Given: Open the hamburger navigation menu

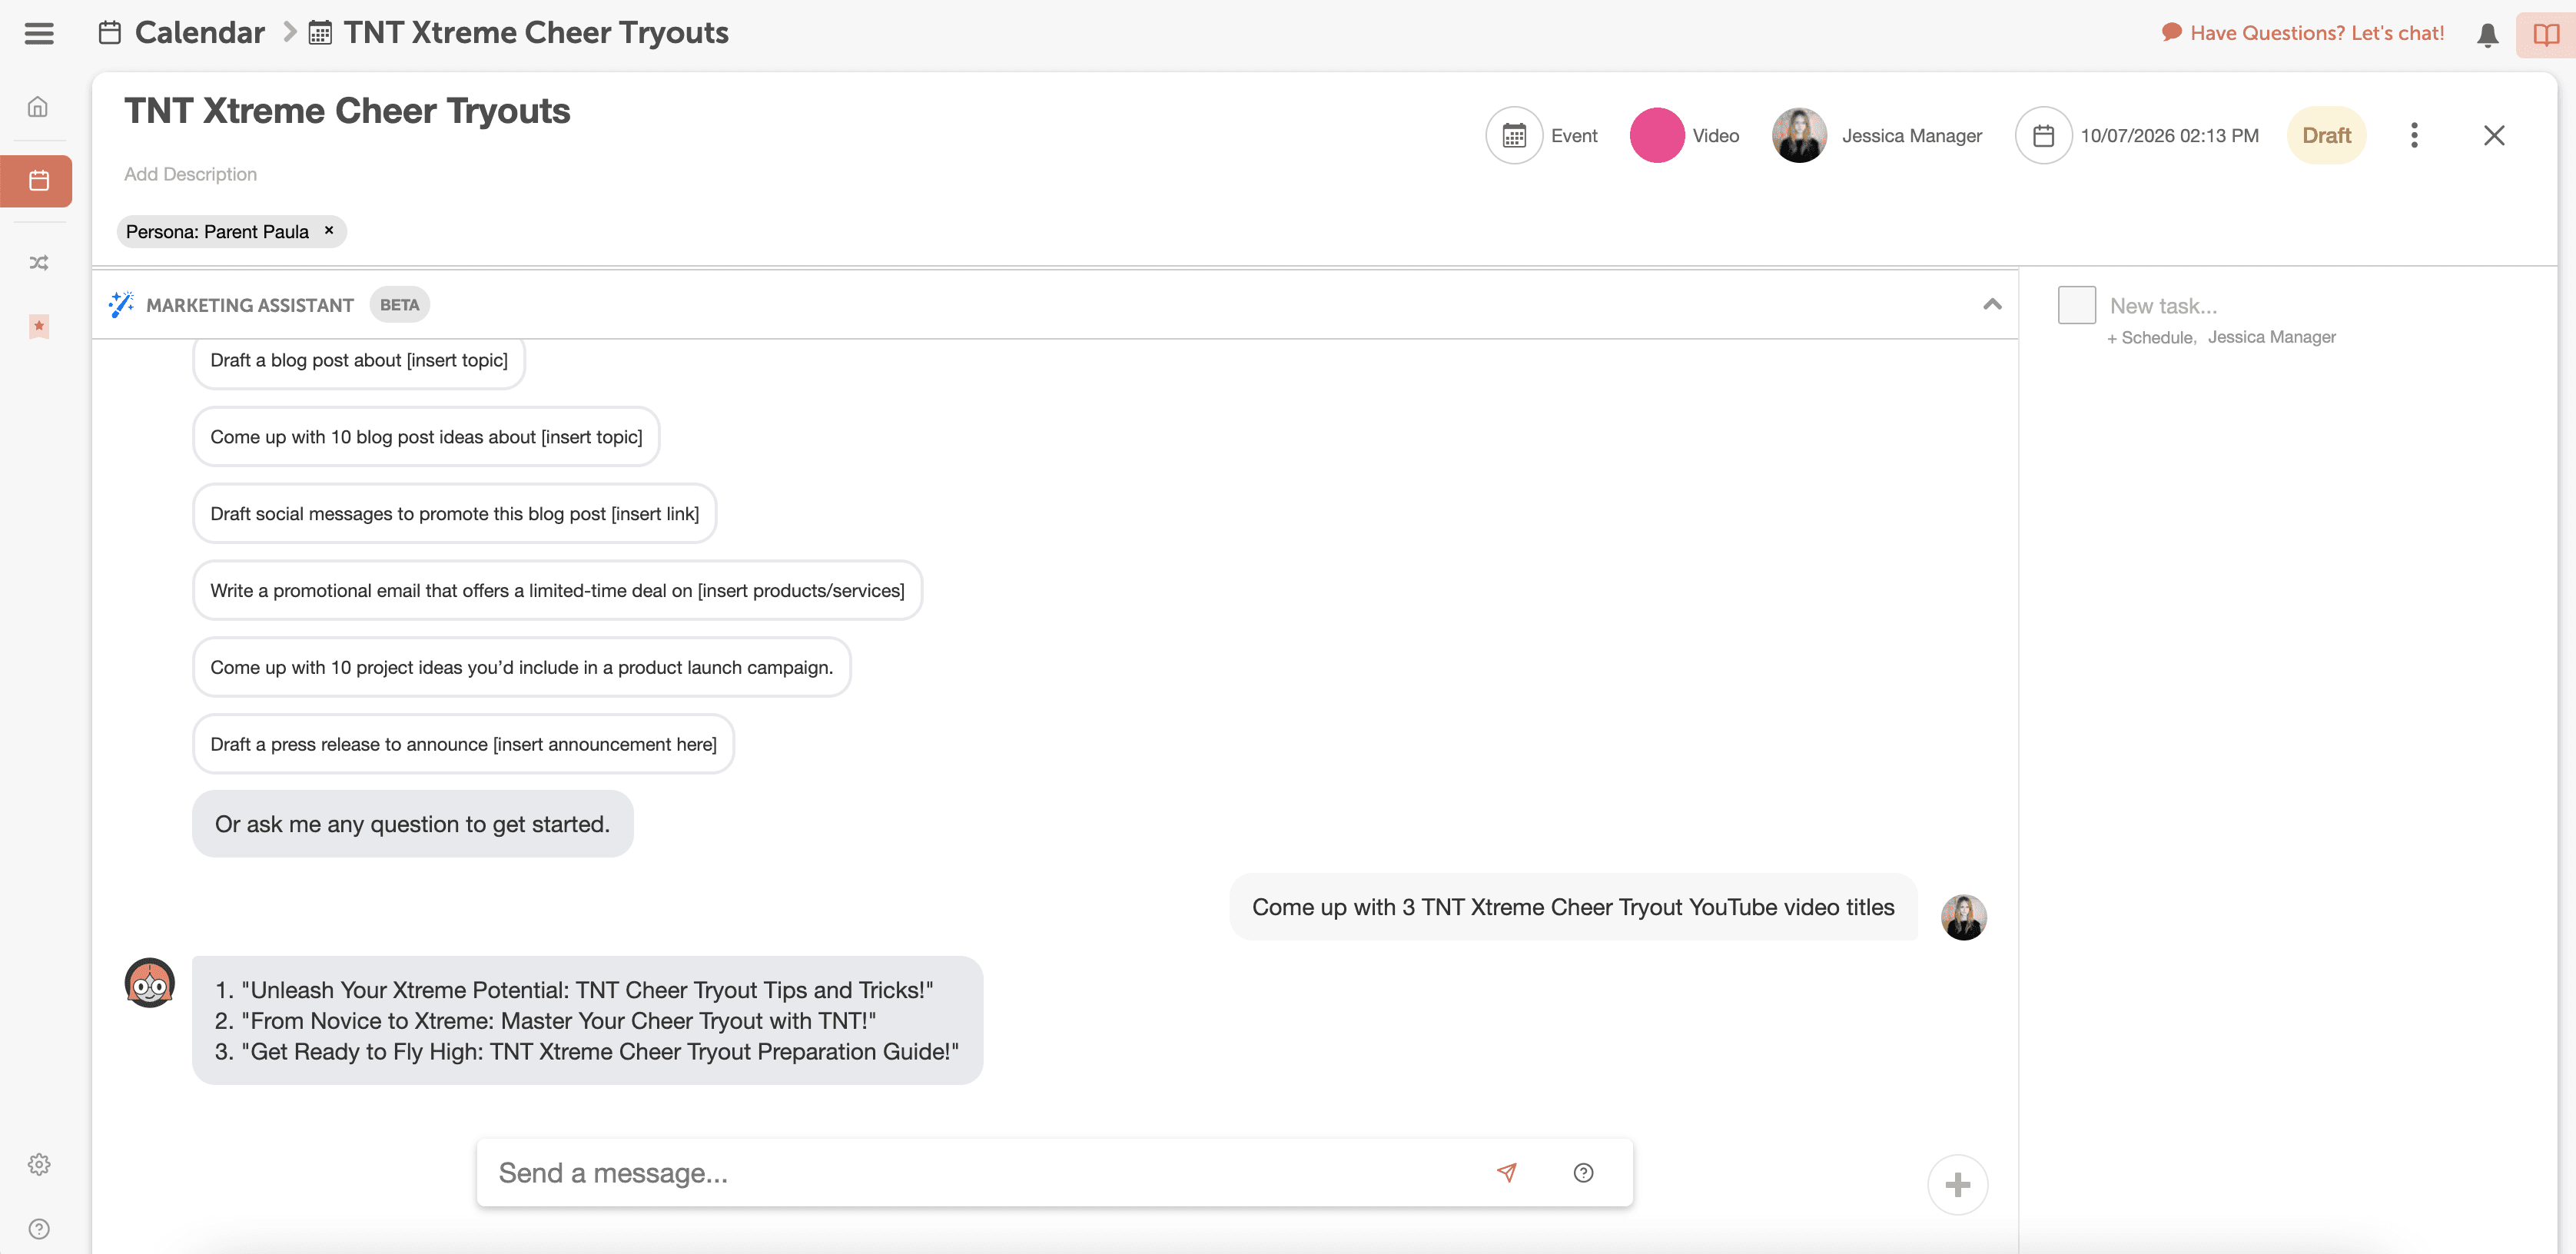Looking at the screenshot, I should pos(39,33).
